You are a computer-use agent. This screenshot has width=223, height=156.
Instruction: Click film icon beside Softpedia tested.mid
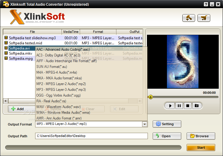tap(6, 43)
